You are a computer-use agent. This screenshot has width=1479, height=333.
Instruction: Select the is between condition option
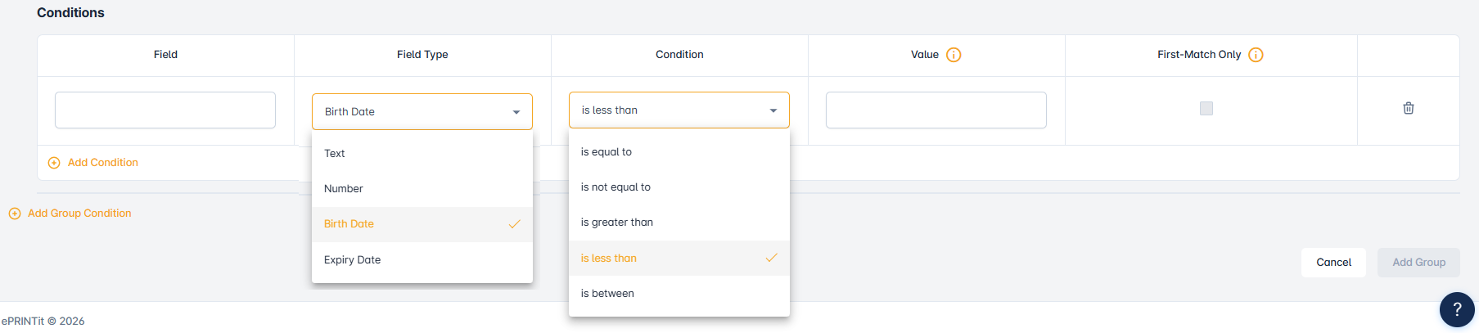pos(607,294)
